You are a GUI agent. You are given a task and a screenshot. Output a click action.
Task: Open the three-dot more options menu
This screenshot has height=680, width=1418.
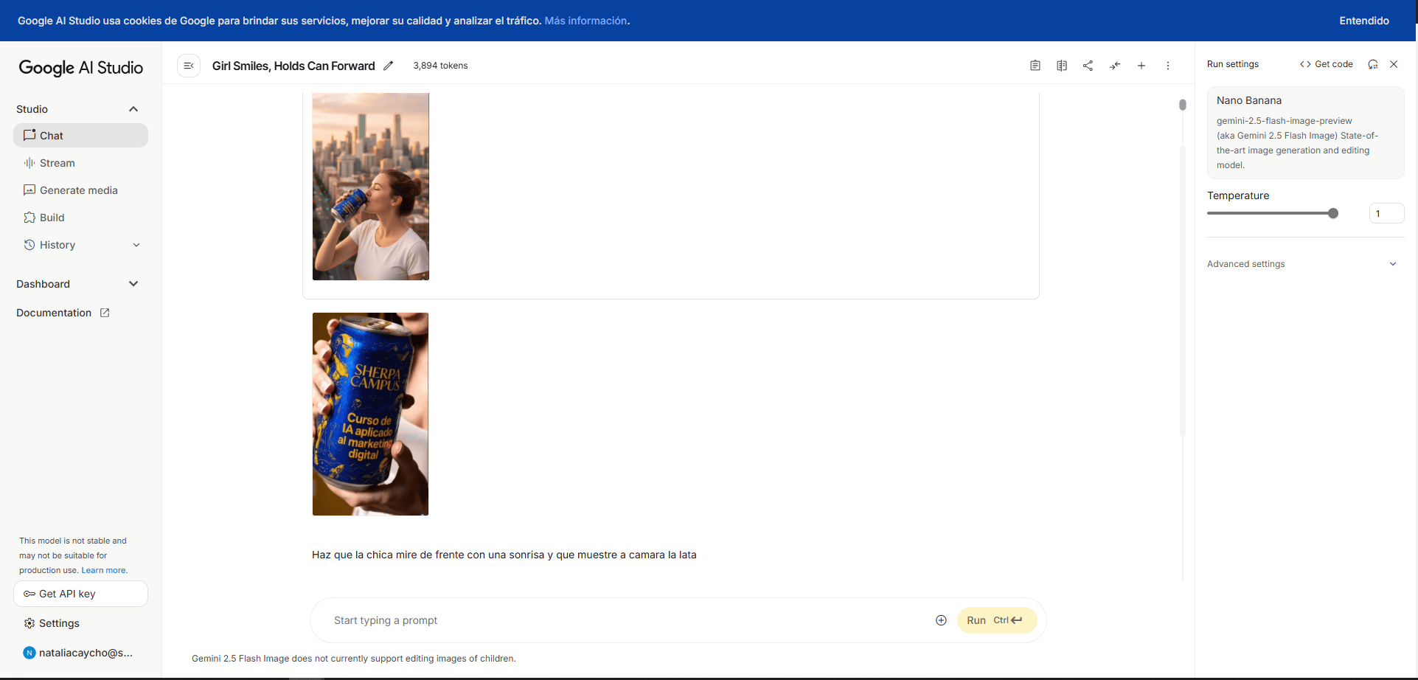coord(1167,66)
